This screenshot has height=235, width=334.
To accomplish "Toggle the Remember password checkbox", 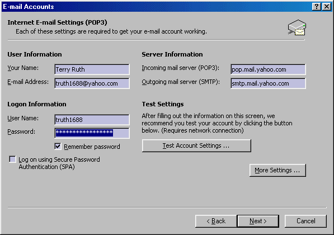I will coord(58,147).
